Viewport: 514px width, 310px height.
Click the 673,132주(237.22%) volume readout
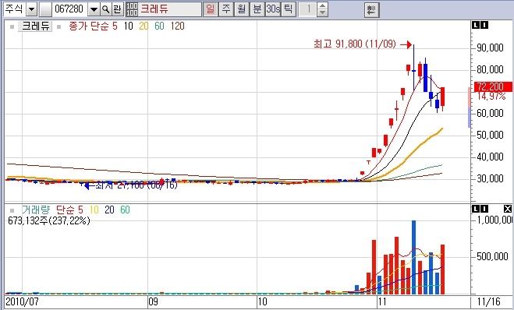[49, 220]
